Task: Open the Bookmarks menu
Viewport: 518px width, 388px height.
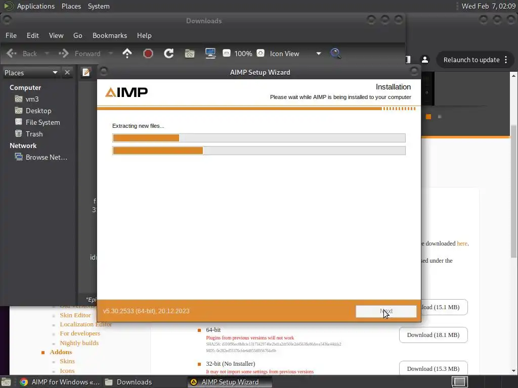Action: coord(110,35)
